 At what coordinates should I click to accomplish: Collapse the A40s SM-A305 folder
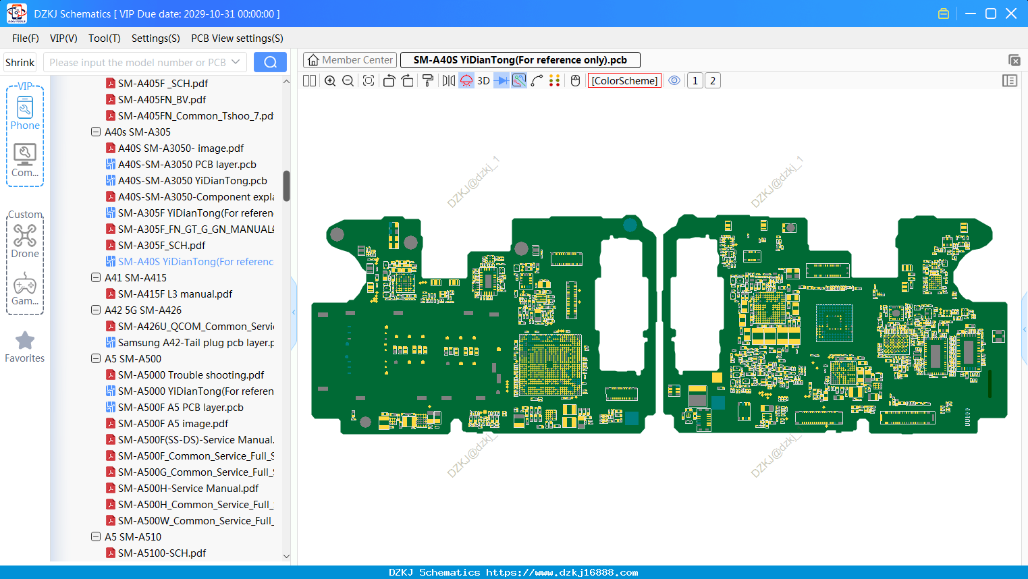96,132
